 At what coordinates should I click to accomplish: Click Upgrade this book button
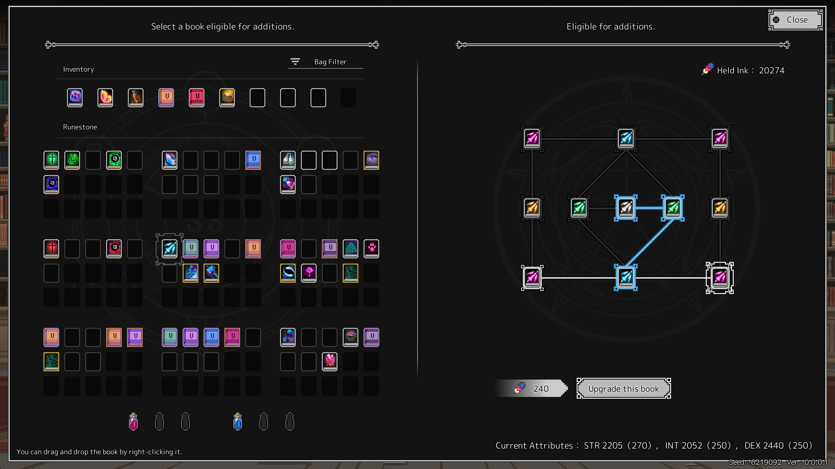(x=623, y=389)
